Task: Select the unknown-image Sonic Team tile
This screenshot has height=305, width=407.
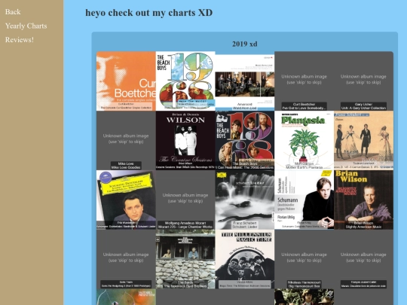Action: point(126,259)
